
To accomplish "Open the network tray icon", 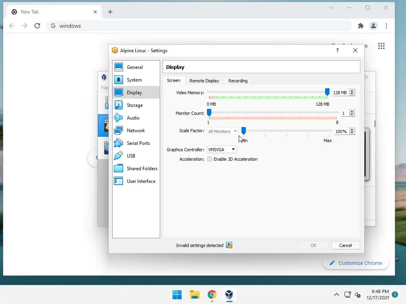I will coord(347,294).
